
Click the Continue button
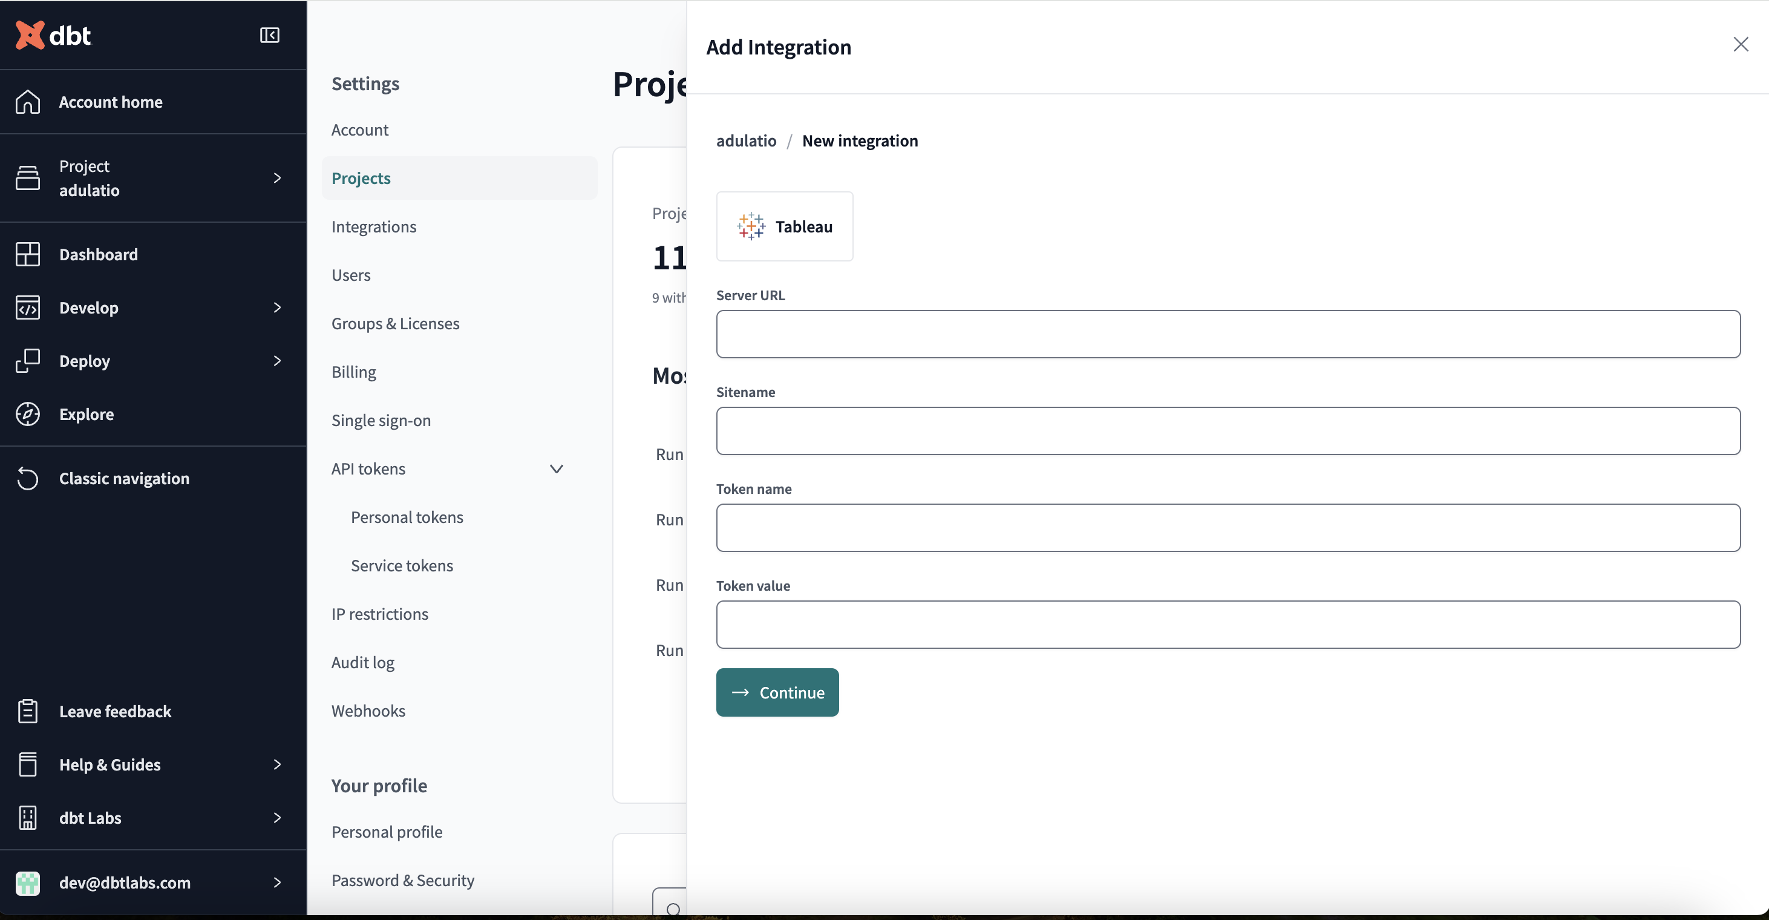pos(778,692)
